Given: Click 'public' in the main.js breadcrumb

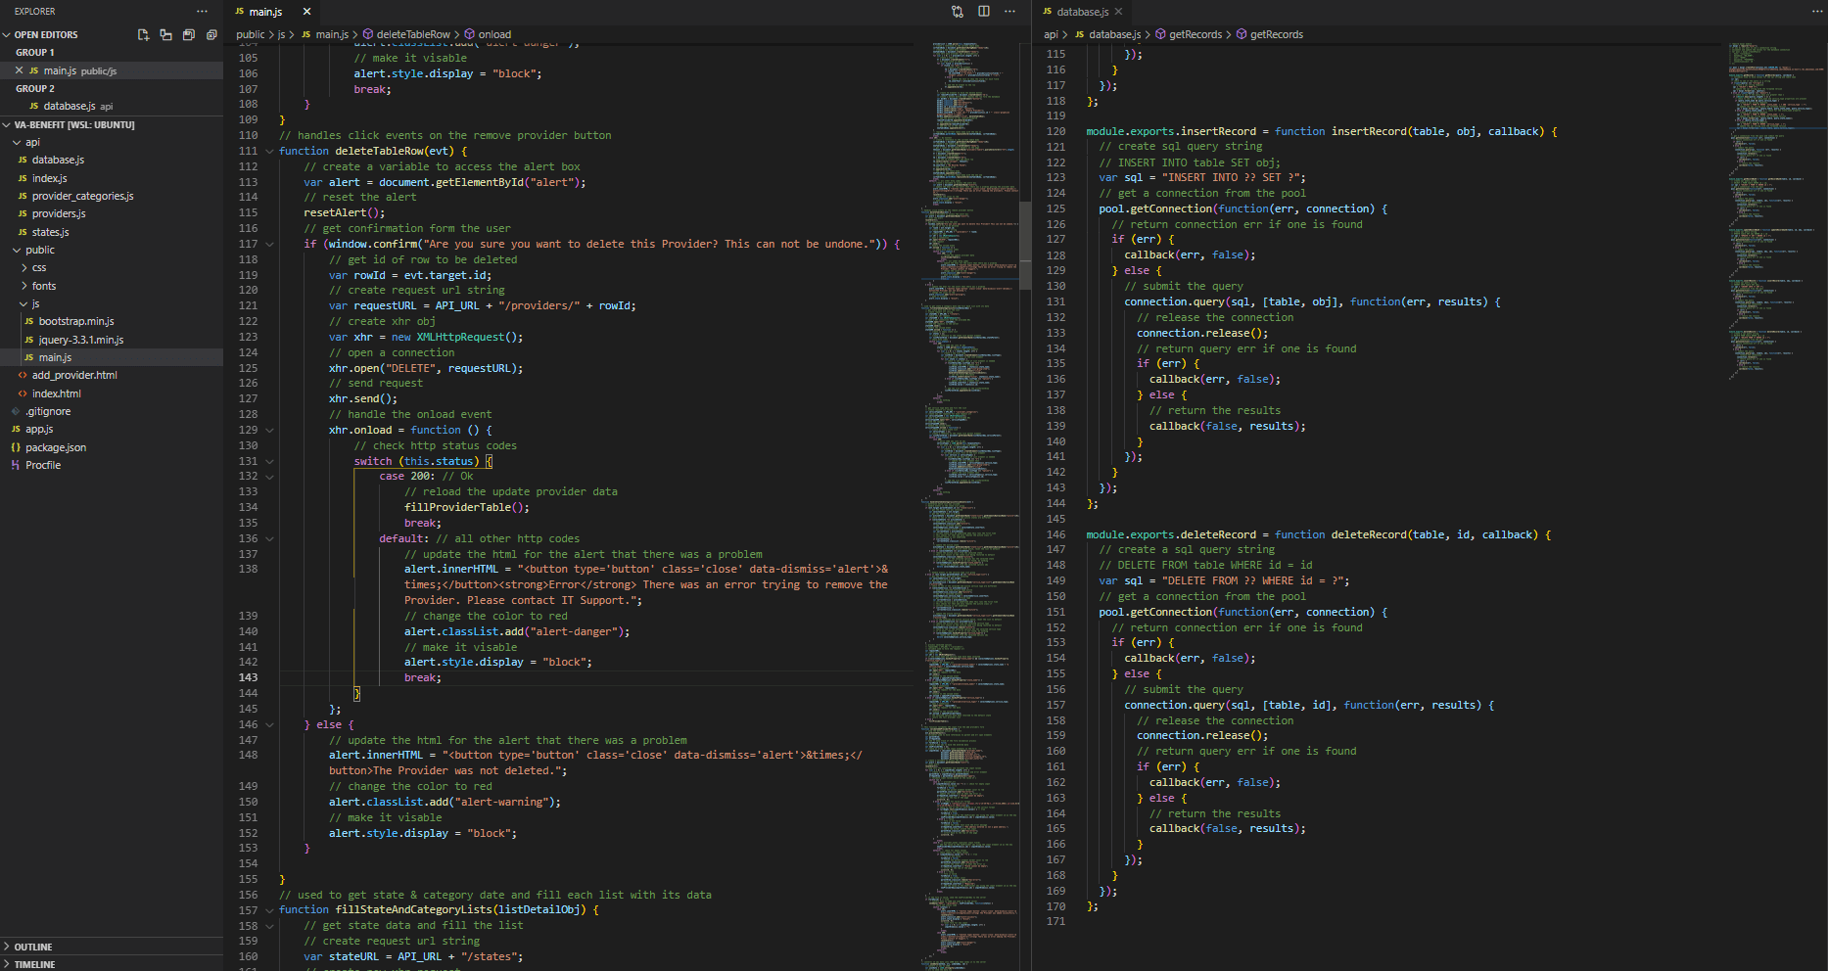Looking at the screenshot, I should pyautogui.click(x=251, y=34).
